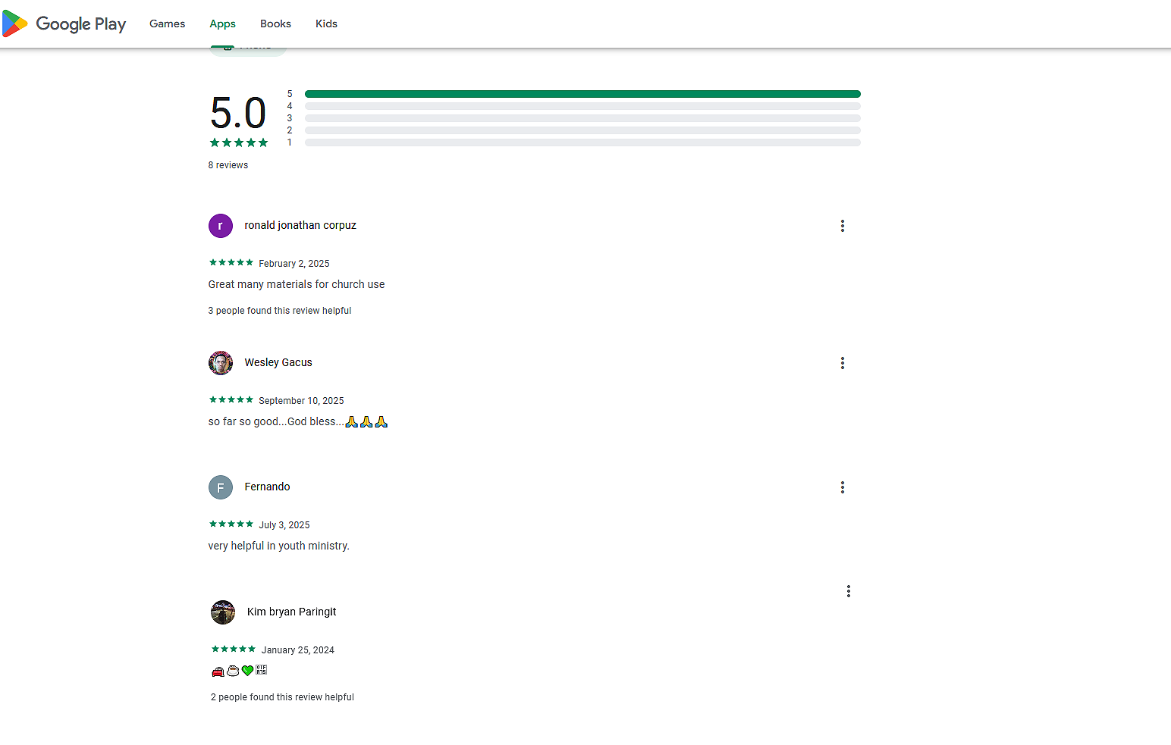Click the stars under the 5.0 overall rating
The image size is (1171, 745).
239,142
